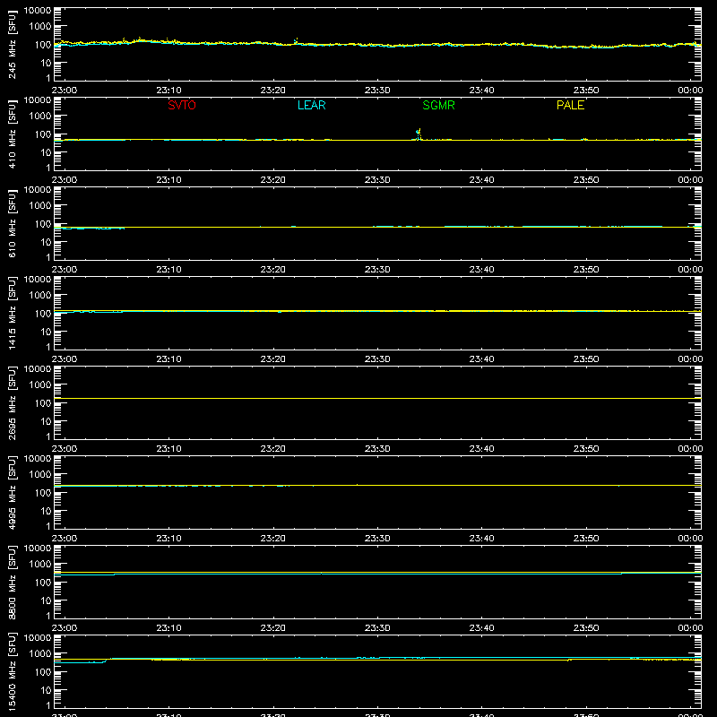The height and width of the screenshot is (717, 717).
Task: Click the 23:10 time label under the 4995 MHz panel
Action: coord(168,539)
